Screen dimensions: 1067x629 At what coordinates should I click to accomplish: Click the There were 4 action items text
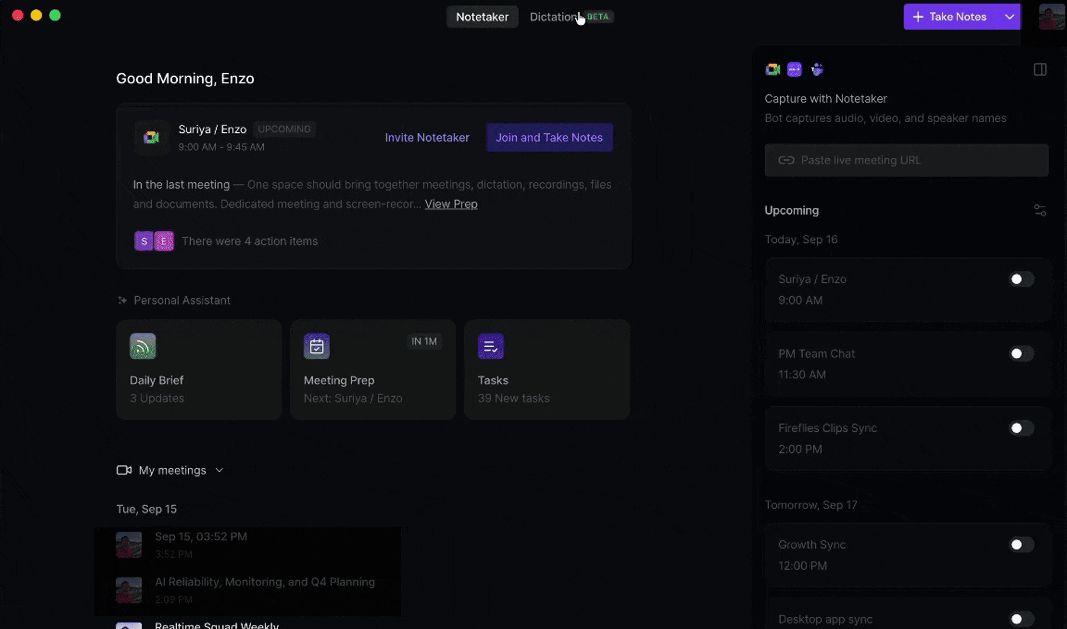(250, 241)
